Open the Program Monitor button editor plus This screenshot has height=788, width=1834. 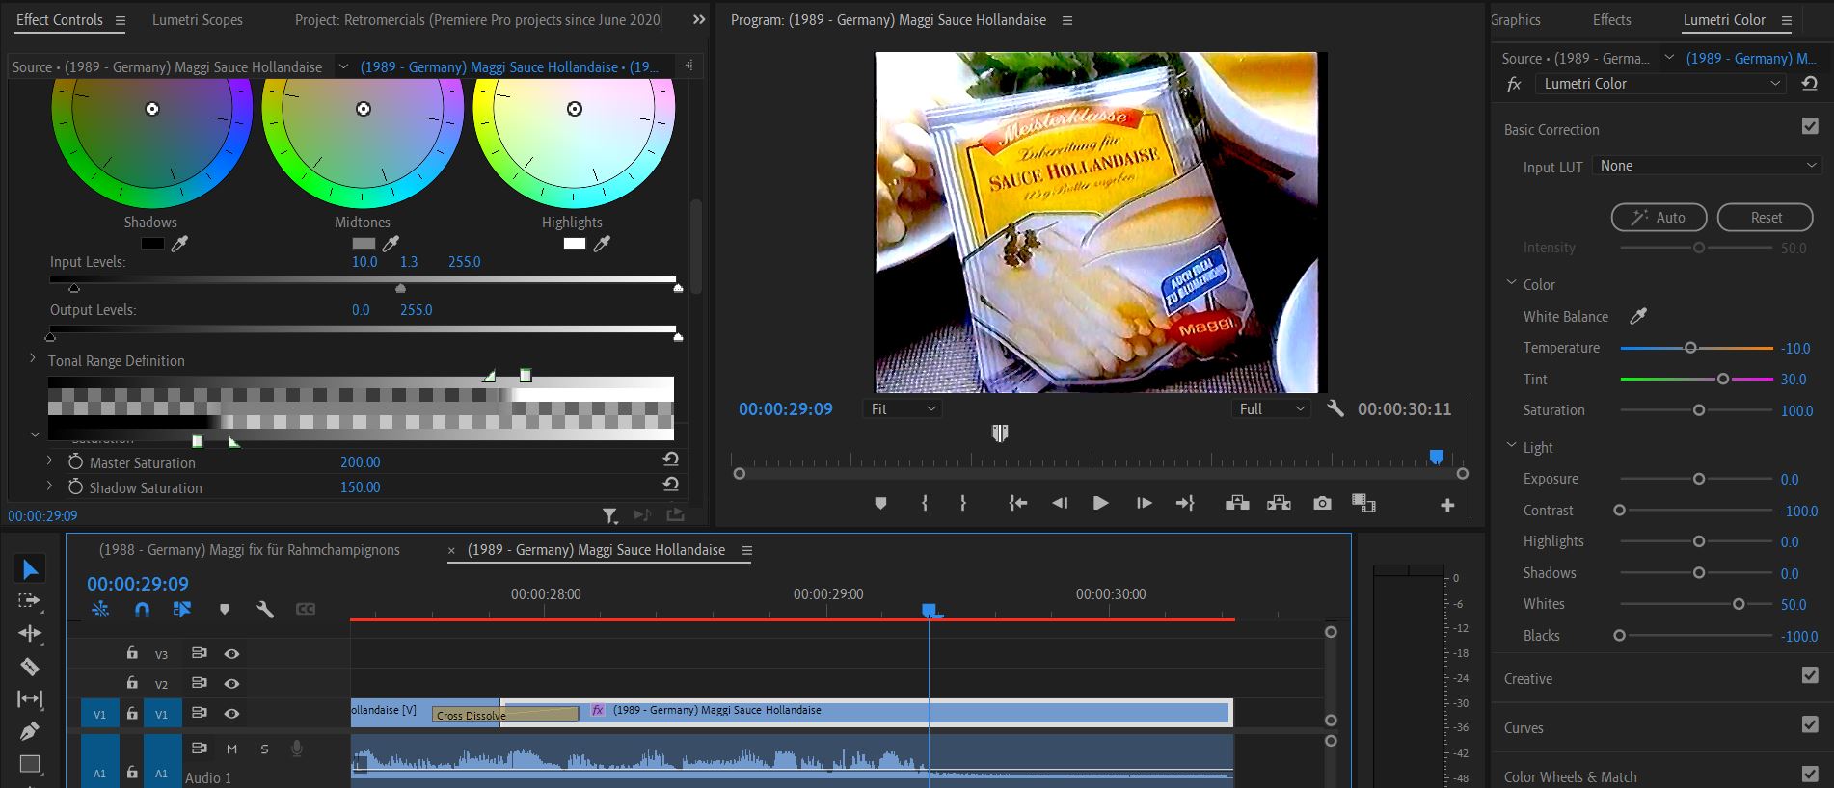coord(1447,505)
